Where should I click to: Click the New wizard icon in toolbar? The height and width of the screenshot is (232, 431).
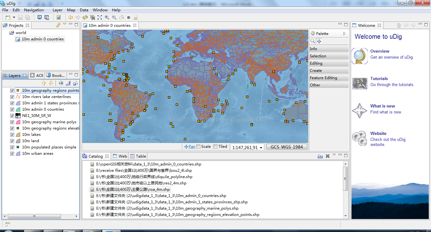point(8,17)
